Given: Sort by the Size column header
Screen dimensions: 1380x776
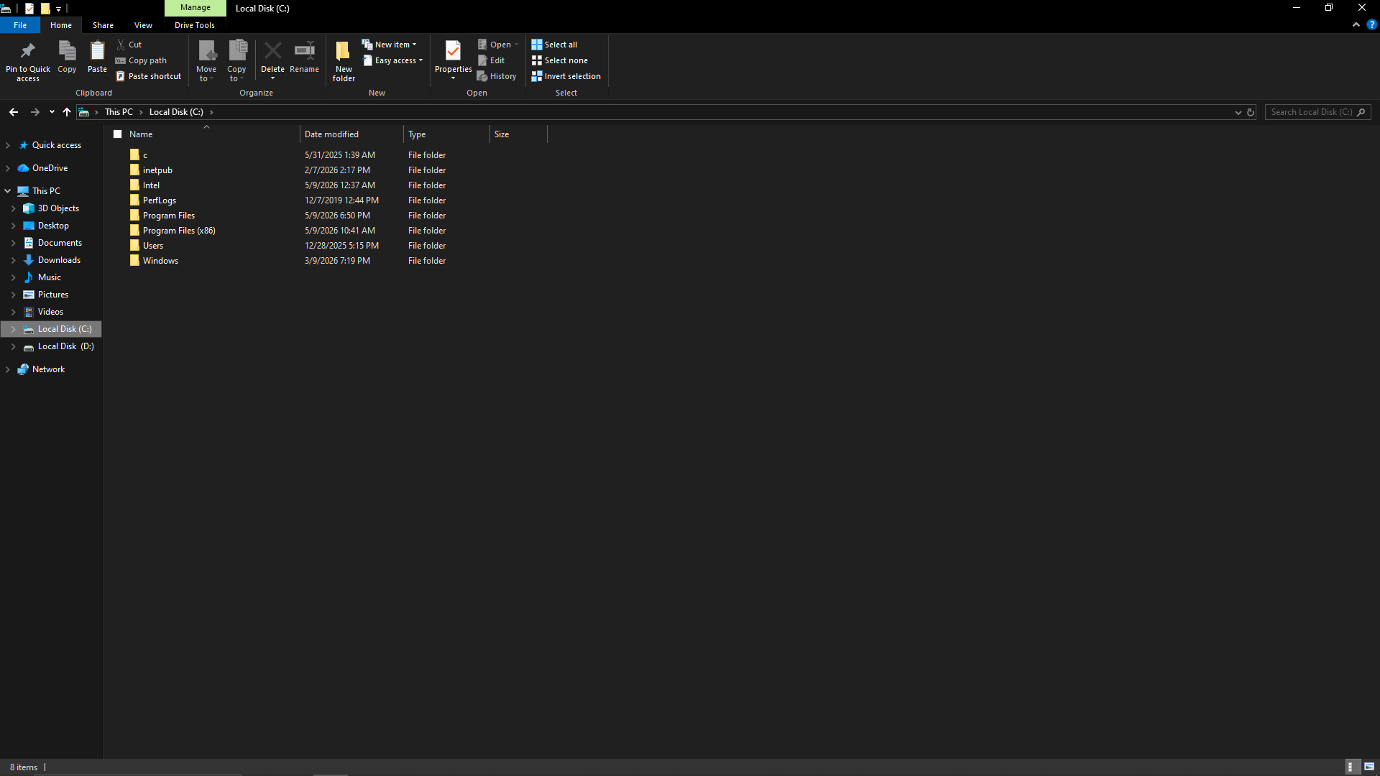Looking at the screenshot, I should [x=518, y=134].
